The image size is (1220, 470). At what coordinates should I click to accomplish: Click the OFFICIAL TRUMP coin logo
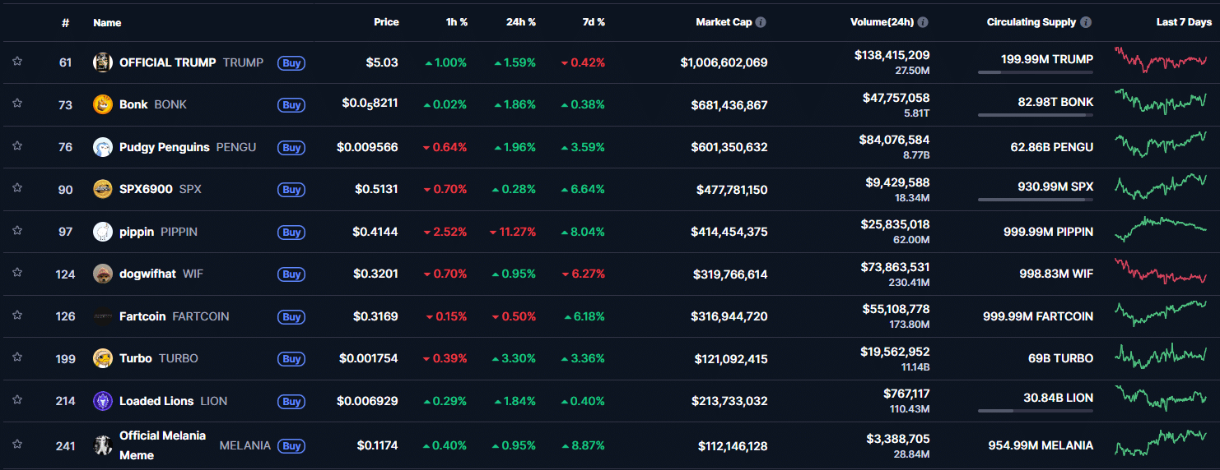pyautogui.click(x=103, y=62)
